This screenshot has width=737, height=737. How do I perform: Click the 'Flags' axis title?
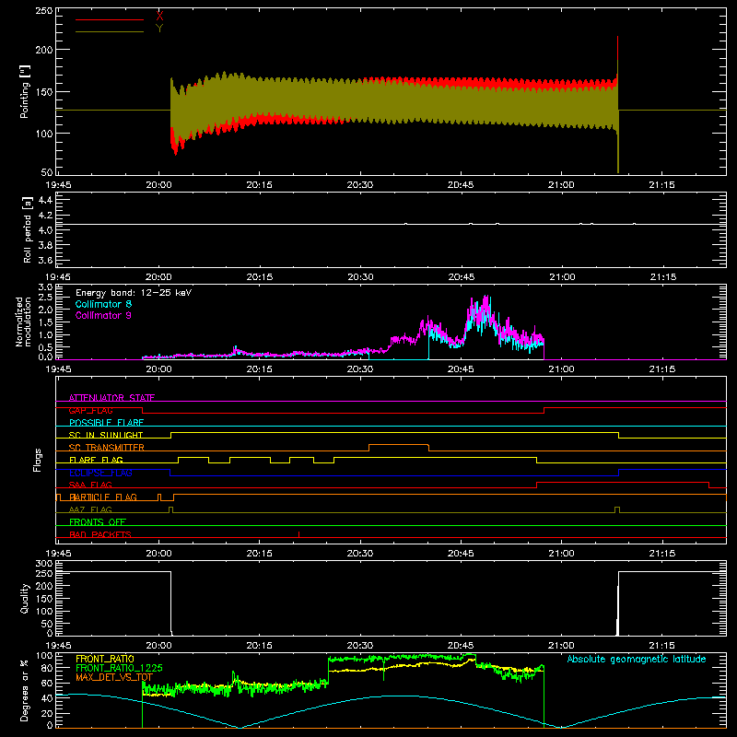tap(38, 460)
